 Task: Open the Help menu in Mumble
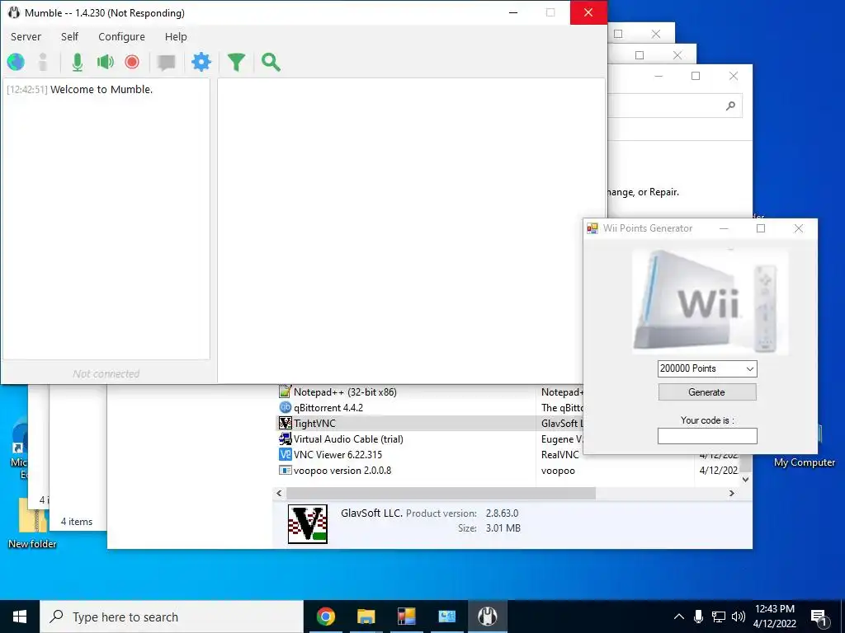tap(176, 36)
